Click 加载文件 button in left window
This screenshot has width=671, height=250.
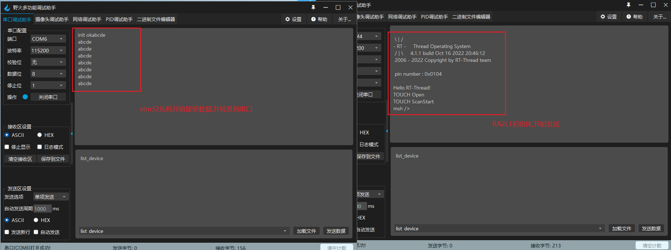[x=307, y=231]
